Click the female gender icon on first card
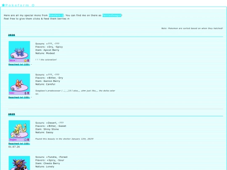The width and height of the screenshot is (227, 170). click(28, 60)
